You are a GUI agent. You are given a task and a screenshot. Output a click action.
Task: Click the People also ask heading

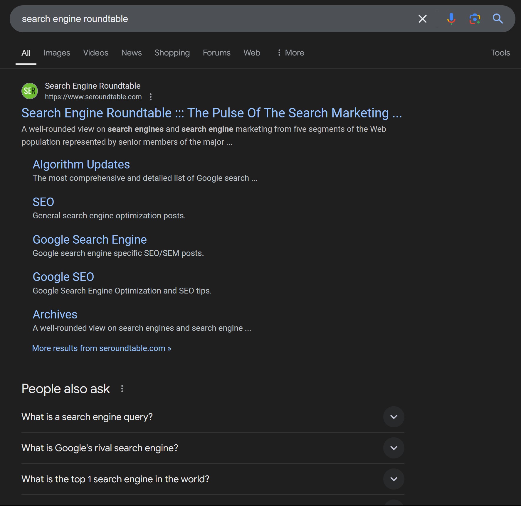coord(65,389)
